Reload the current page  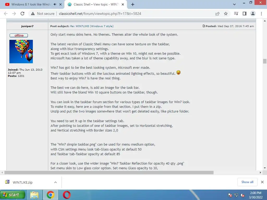(x=22, y=14)
